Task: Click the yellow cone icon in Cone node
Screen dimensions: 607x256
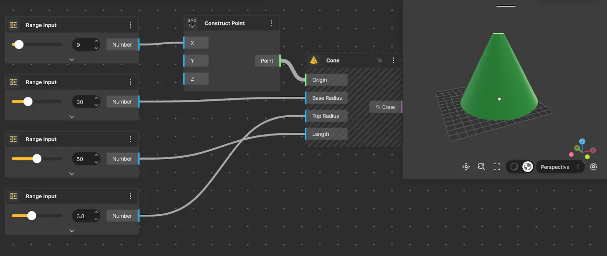Action: [314, 60]
